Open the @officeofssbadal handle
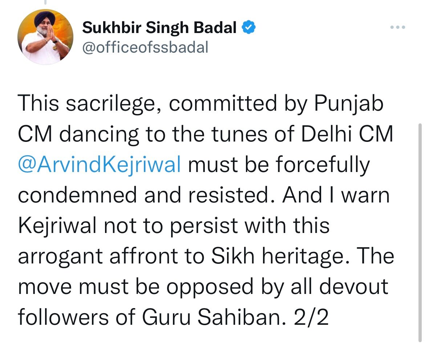This screenshot has height=348, width=425. point(145,47)
